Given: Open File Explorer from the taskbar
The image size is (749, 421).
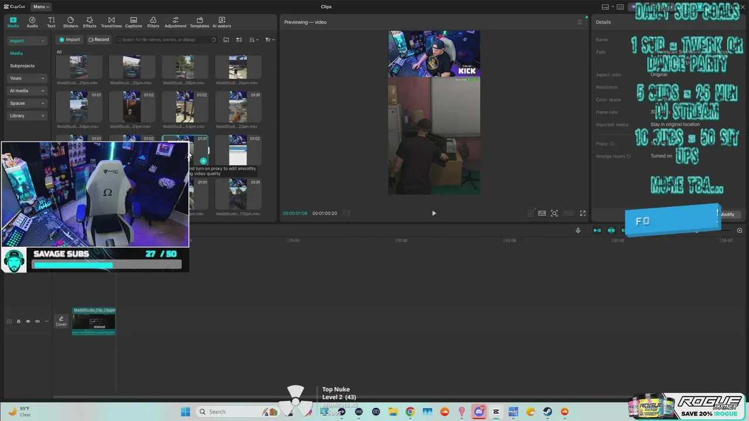Looking at the screenshot, I should pos(393,412).
